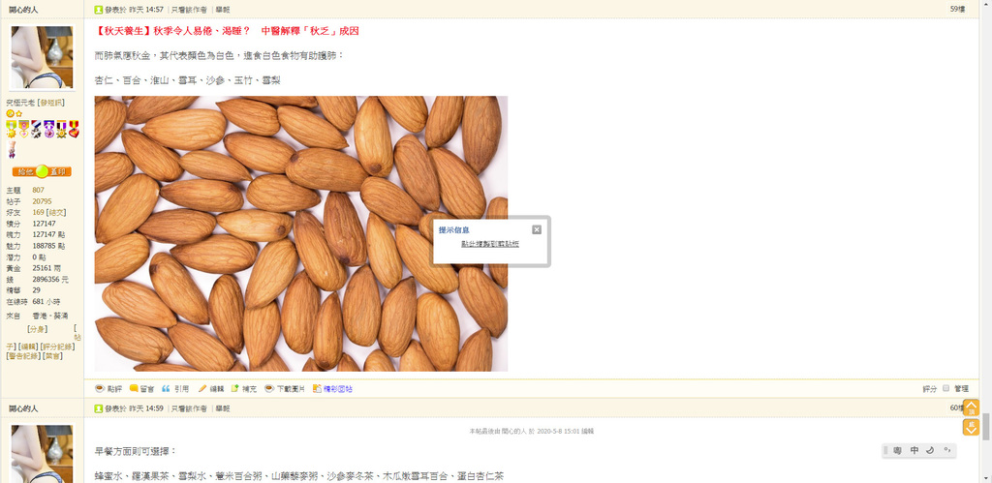Jump to page bottom with orange arrow
This screenshot has height=483, width=992.
tap(971, 428)
